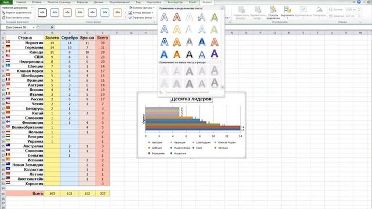Choose the black shadowed WordArt style
372x209 pixels.
point(189,54)
